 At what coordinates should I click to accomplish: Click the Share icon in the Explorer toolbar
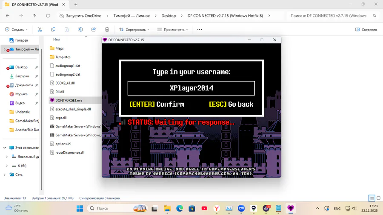pos(94,29)
